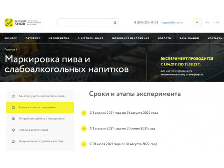224x168 pixels.
Task: Click the Главная breadcrumb link
Action: click(10, 49)
